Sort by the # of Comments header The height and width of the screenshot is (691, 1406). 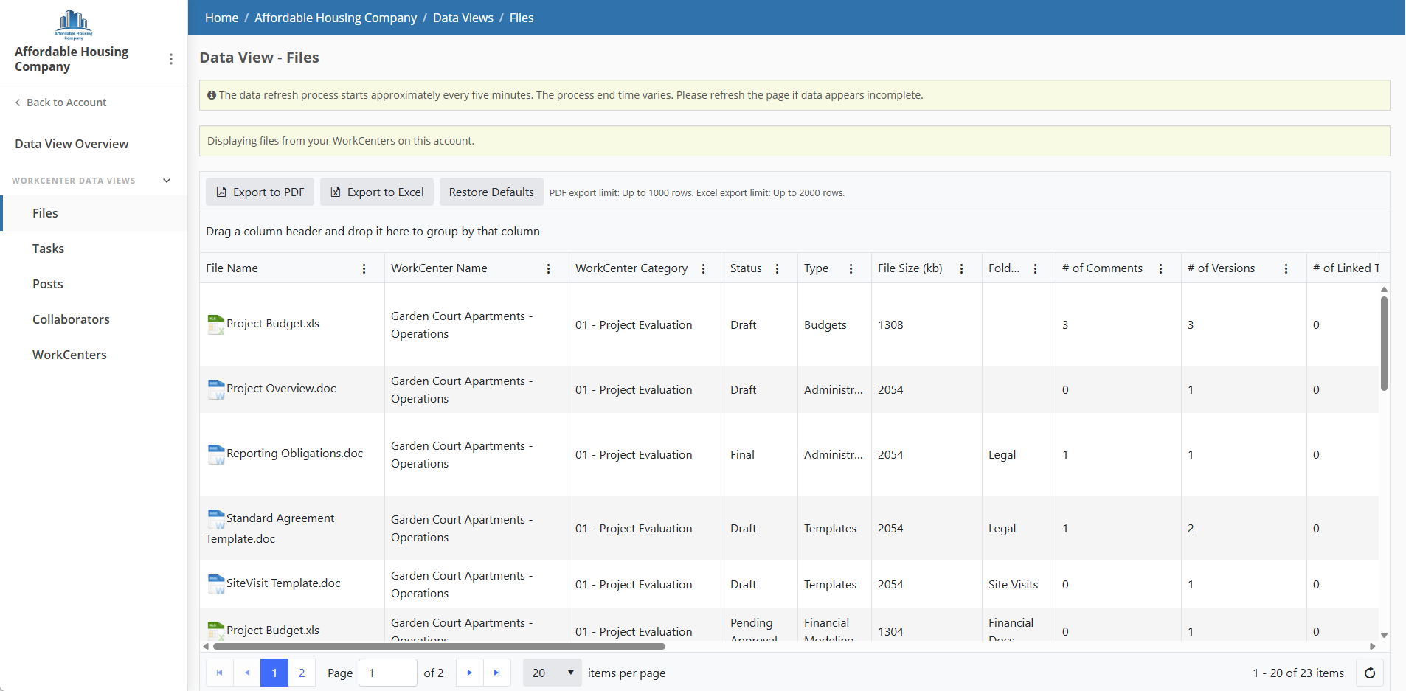click(x=1102, y=268)
